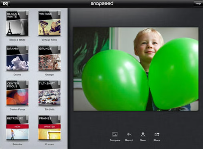Click the Revert arrow icon

coord(129,134)
